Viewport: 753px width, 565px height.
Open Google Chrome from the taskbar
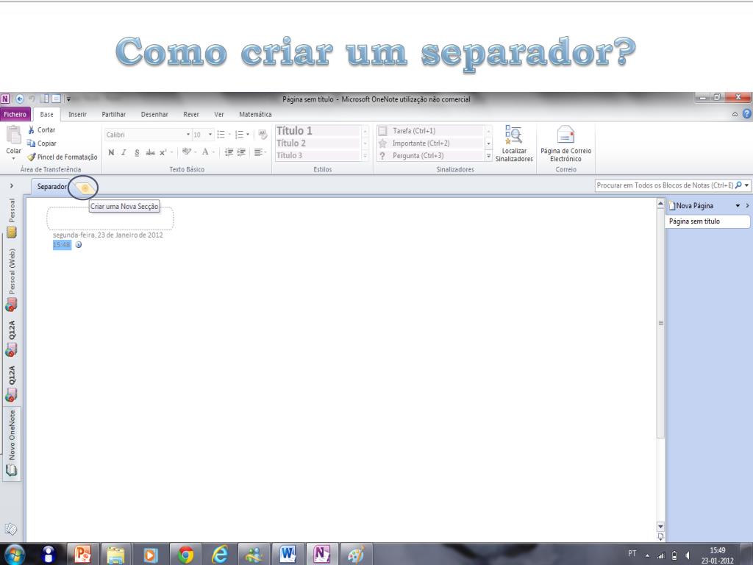tap(185, 555)
